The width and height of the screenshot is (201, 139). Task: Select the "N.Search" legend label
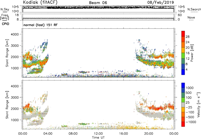point(194,9)
